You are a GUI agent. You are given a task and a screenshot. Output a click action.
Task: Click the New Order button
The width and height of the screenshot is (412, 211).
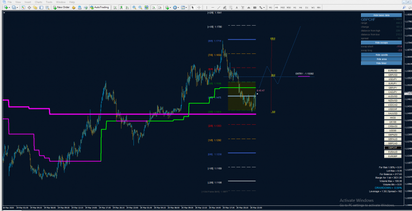61,8
